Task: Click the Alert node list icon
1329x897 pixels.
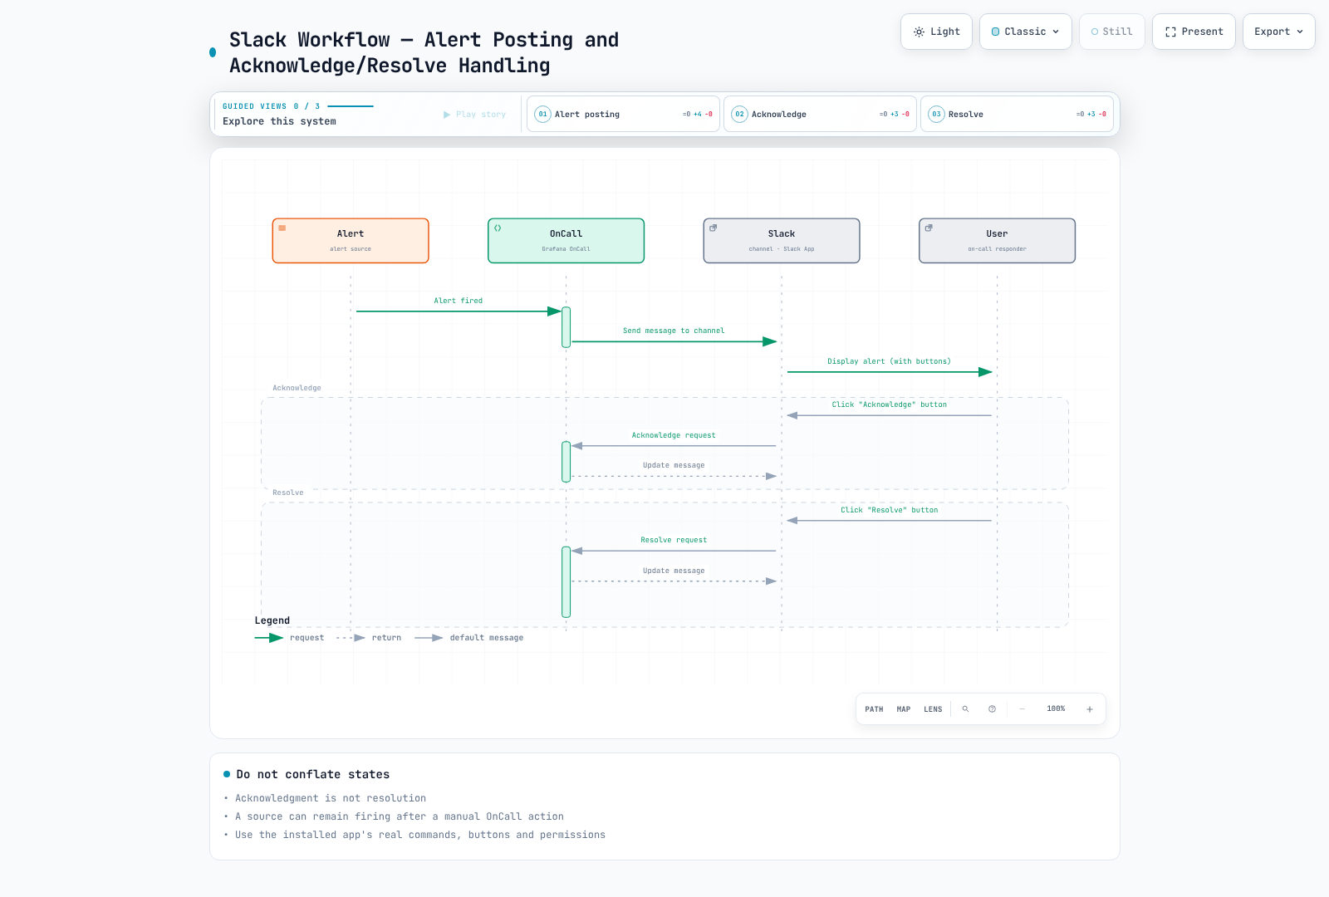Action: click(282, 228)
